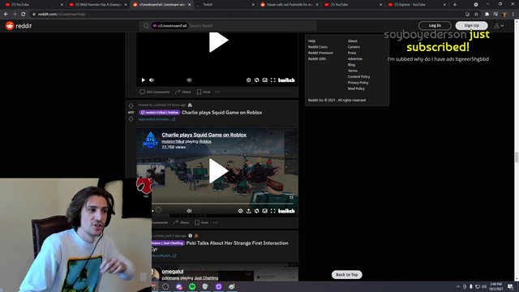519x292 pixels.
Task: Share the top post
Action: pyautogui.click(x=183, y=92)
